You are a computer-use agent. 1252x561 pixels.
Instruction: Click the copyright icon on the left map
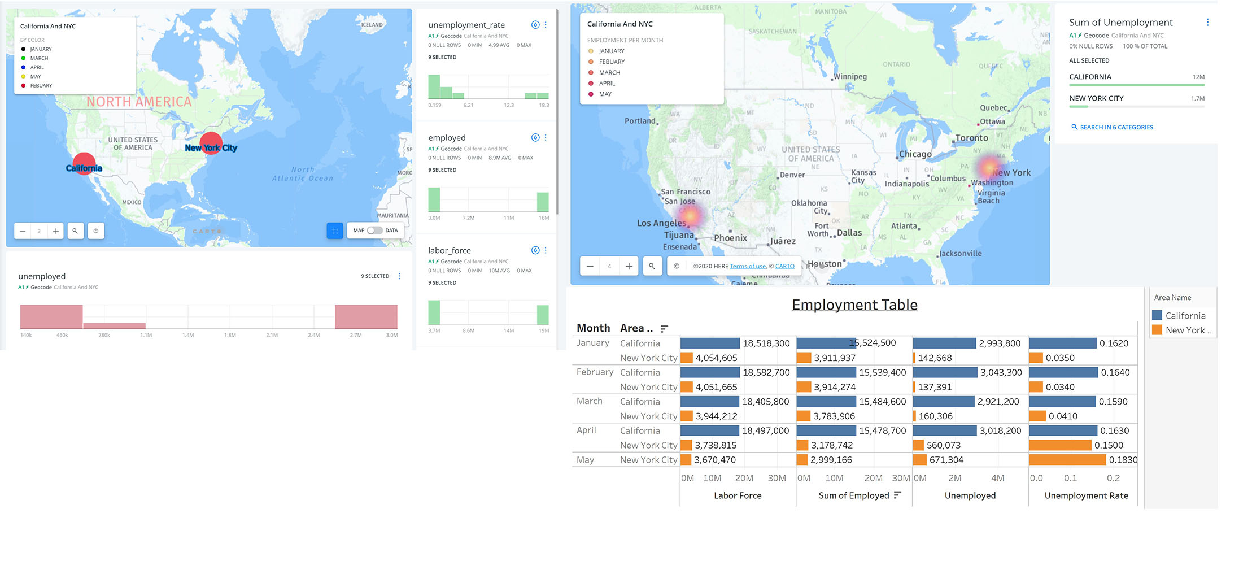pyautogui.click(x=96, y=231)
